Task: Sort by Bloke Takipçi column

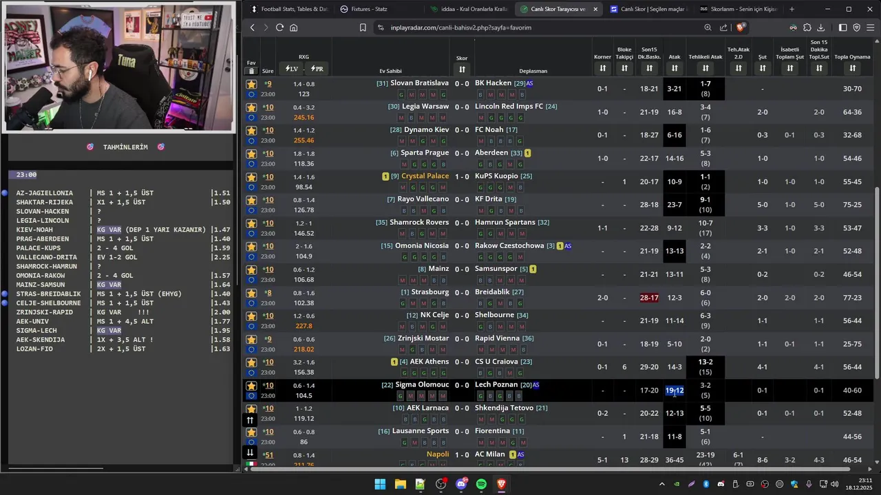Action: [624, 68]
